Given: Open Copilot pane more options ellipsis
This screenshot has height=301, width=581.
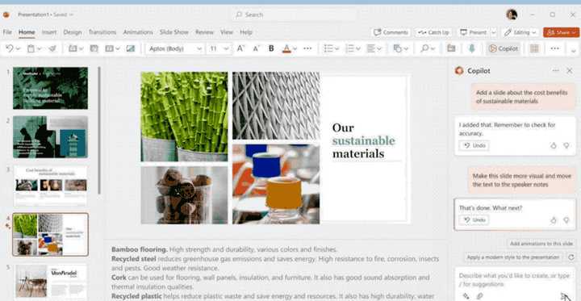Looking at the screenshot, I should click(555, 70).
